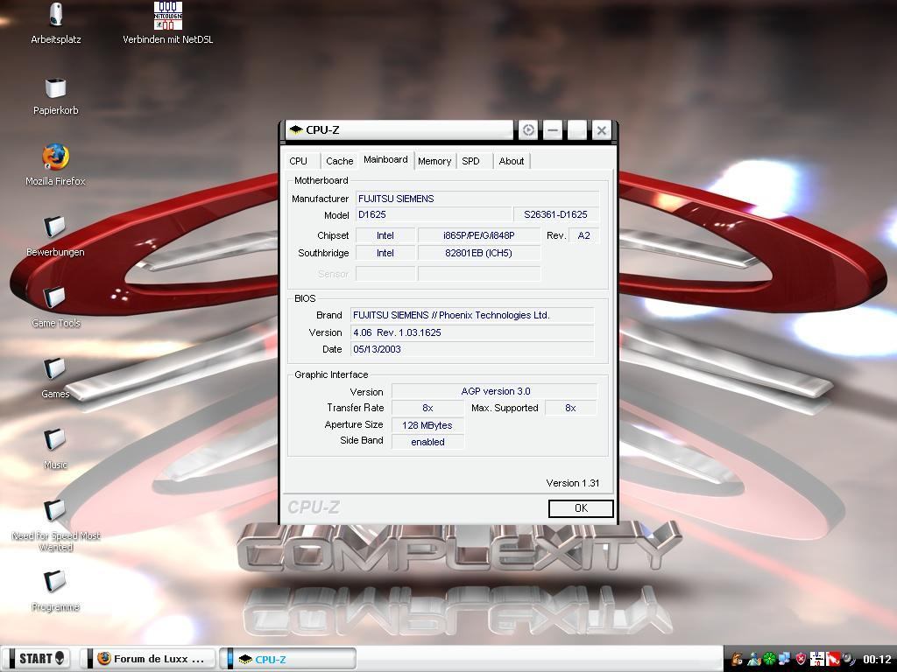Image resolution: width=897 pixels, height=672 pixels.
Task: Click the chipset revision A2 value
Action: click(583, 235)
